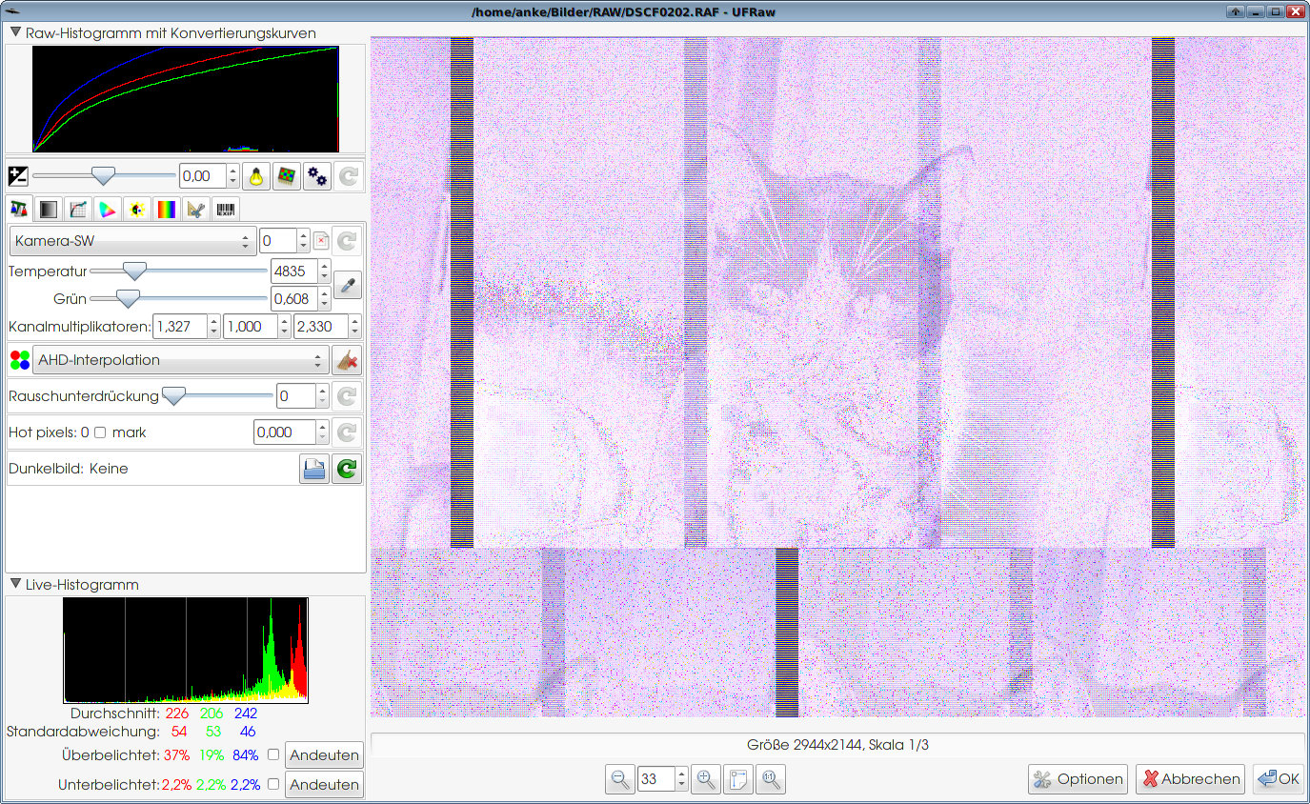
Task: Click the first Kanalmultiplikatoren field 1,327
Action: coord(178,327)
